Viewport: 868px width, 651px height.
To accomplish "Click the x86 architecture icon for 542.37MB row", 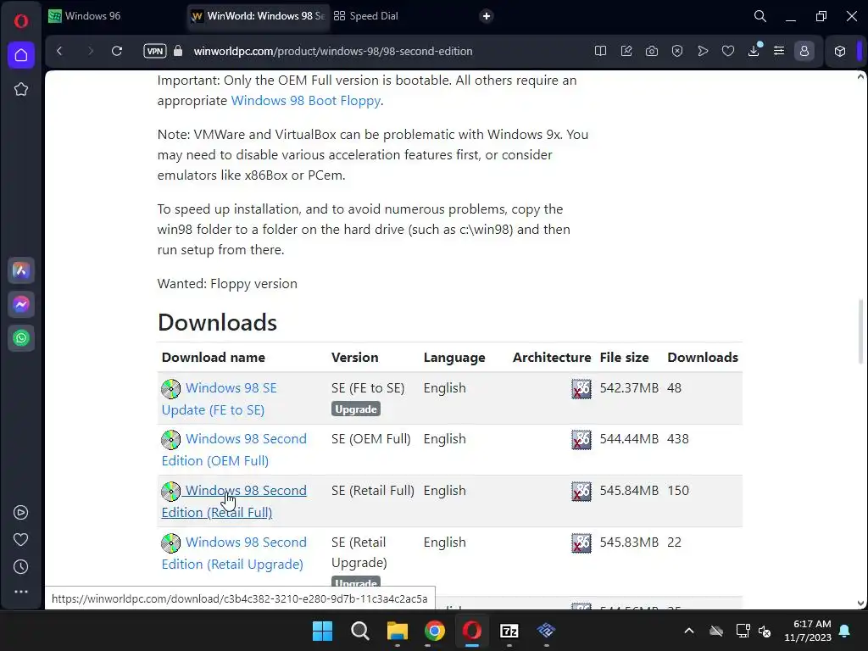I will (x=581, y=389).
